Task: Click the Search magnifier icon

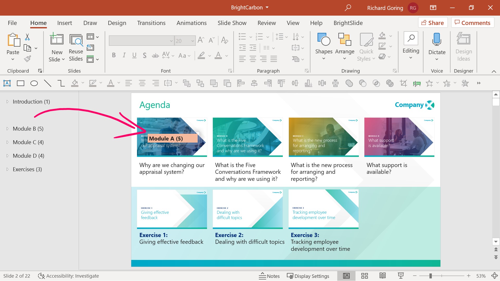Action: point(348,8)
